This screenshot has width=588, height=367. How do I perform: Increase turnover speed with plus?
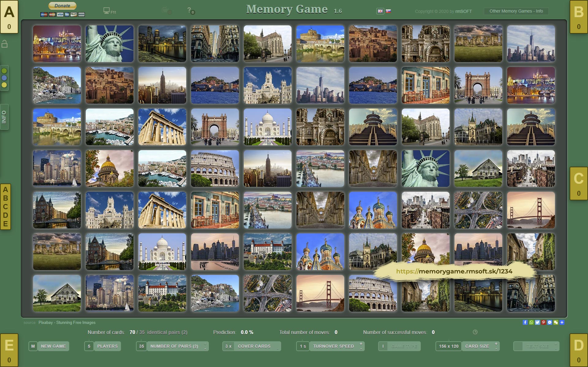point(361,344)
